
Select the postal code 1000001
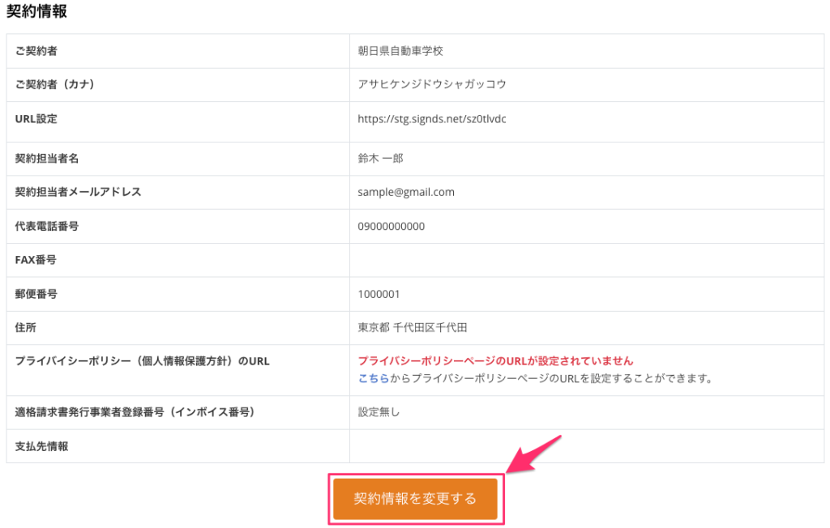[379, 294]
